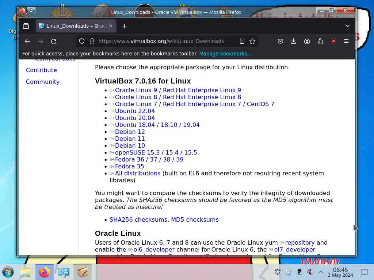The height and width of the screenshot is (280, 374).
Task: Open the monitor settings taskbar icon
Action: 64,272
